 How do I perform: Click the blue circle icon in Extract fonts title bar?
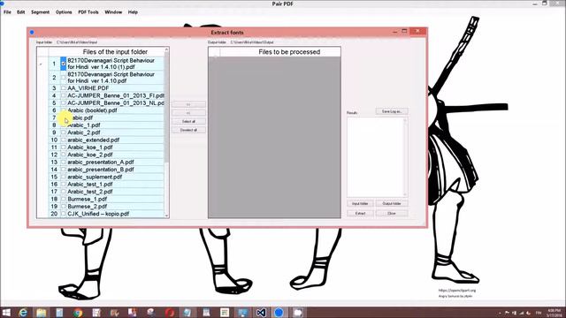click(x=32, y=33)
